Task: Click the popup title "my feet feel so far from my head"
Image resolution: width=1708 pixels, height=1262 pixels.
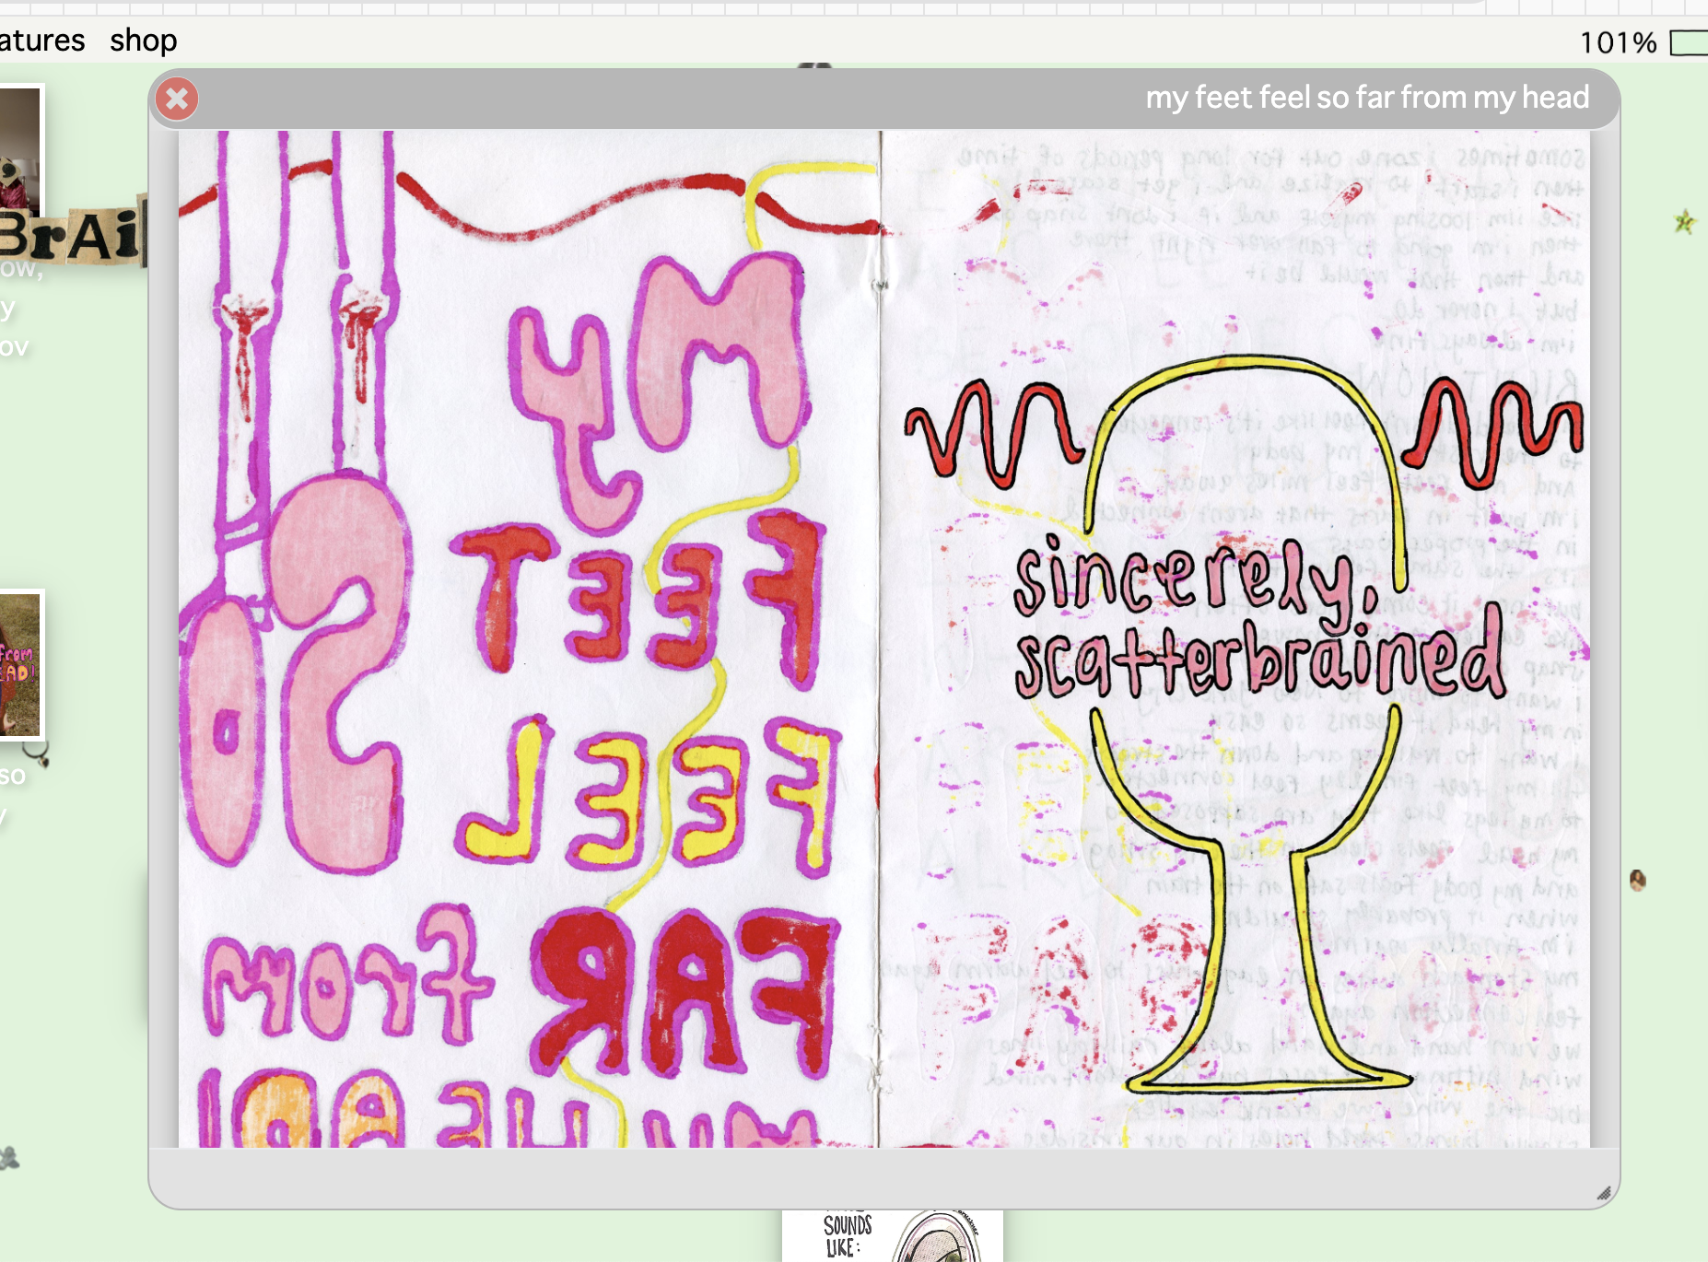Action: click(x=1367, y=98)
